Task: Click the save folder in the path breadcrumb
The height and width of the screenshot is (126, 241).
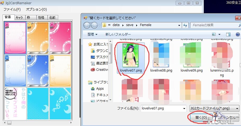Action: click(130, 25)
